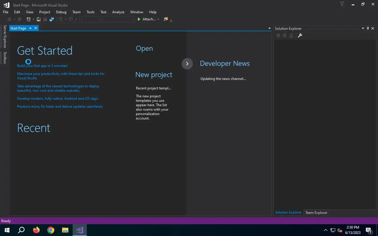This screenshot has width=378, height=236.
Task: Open Solution Explorer Properties wrench icon
Action: [300, 35]
